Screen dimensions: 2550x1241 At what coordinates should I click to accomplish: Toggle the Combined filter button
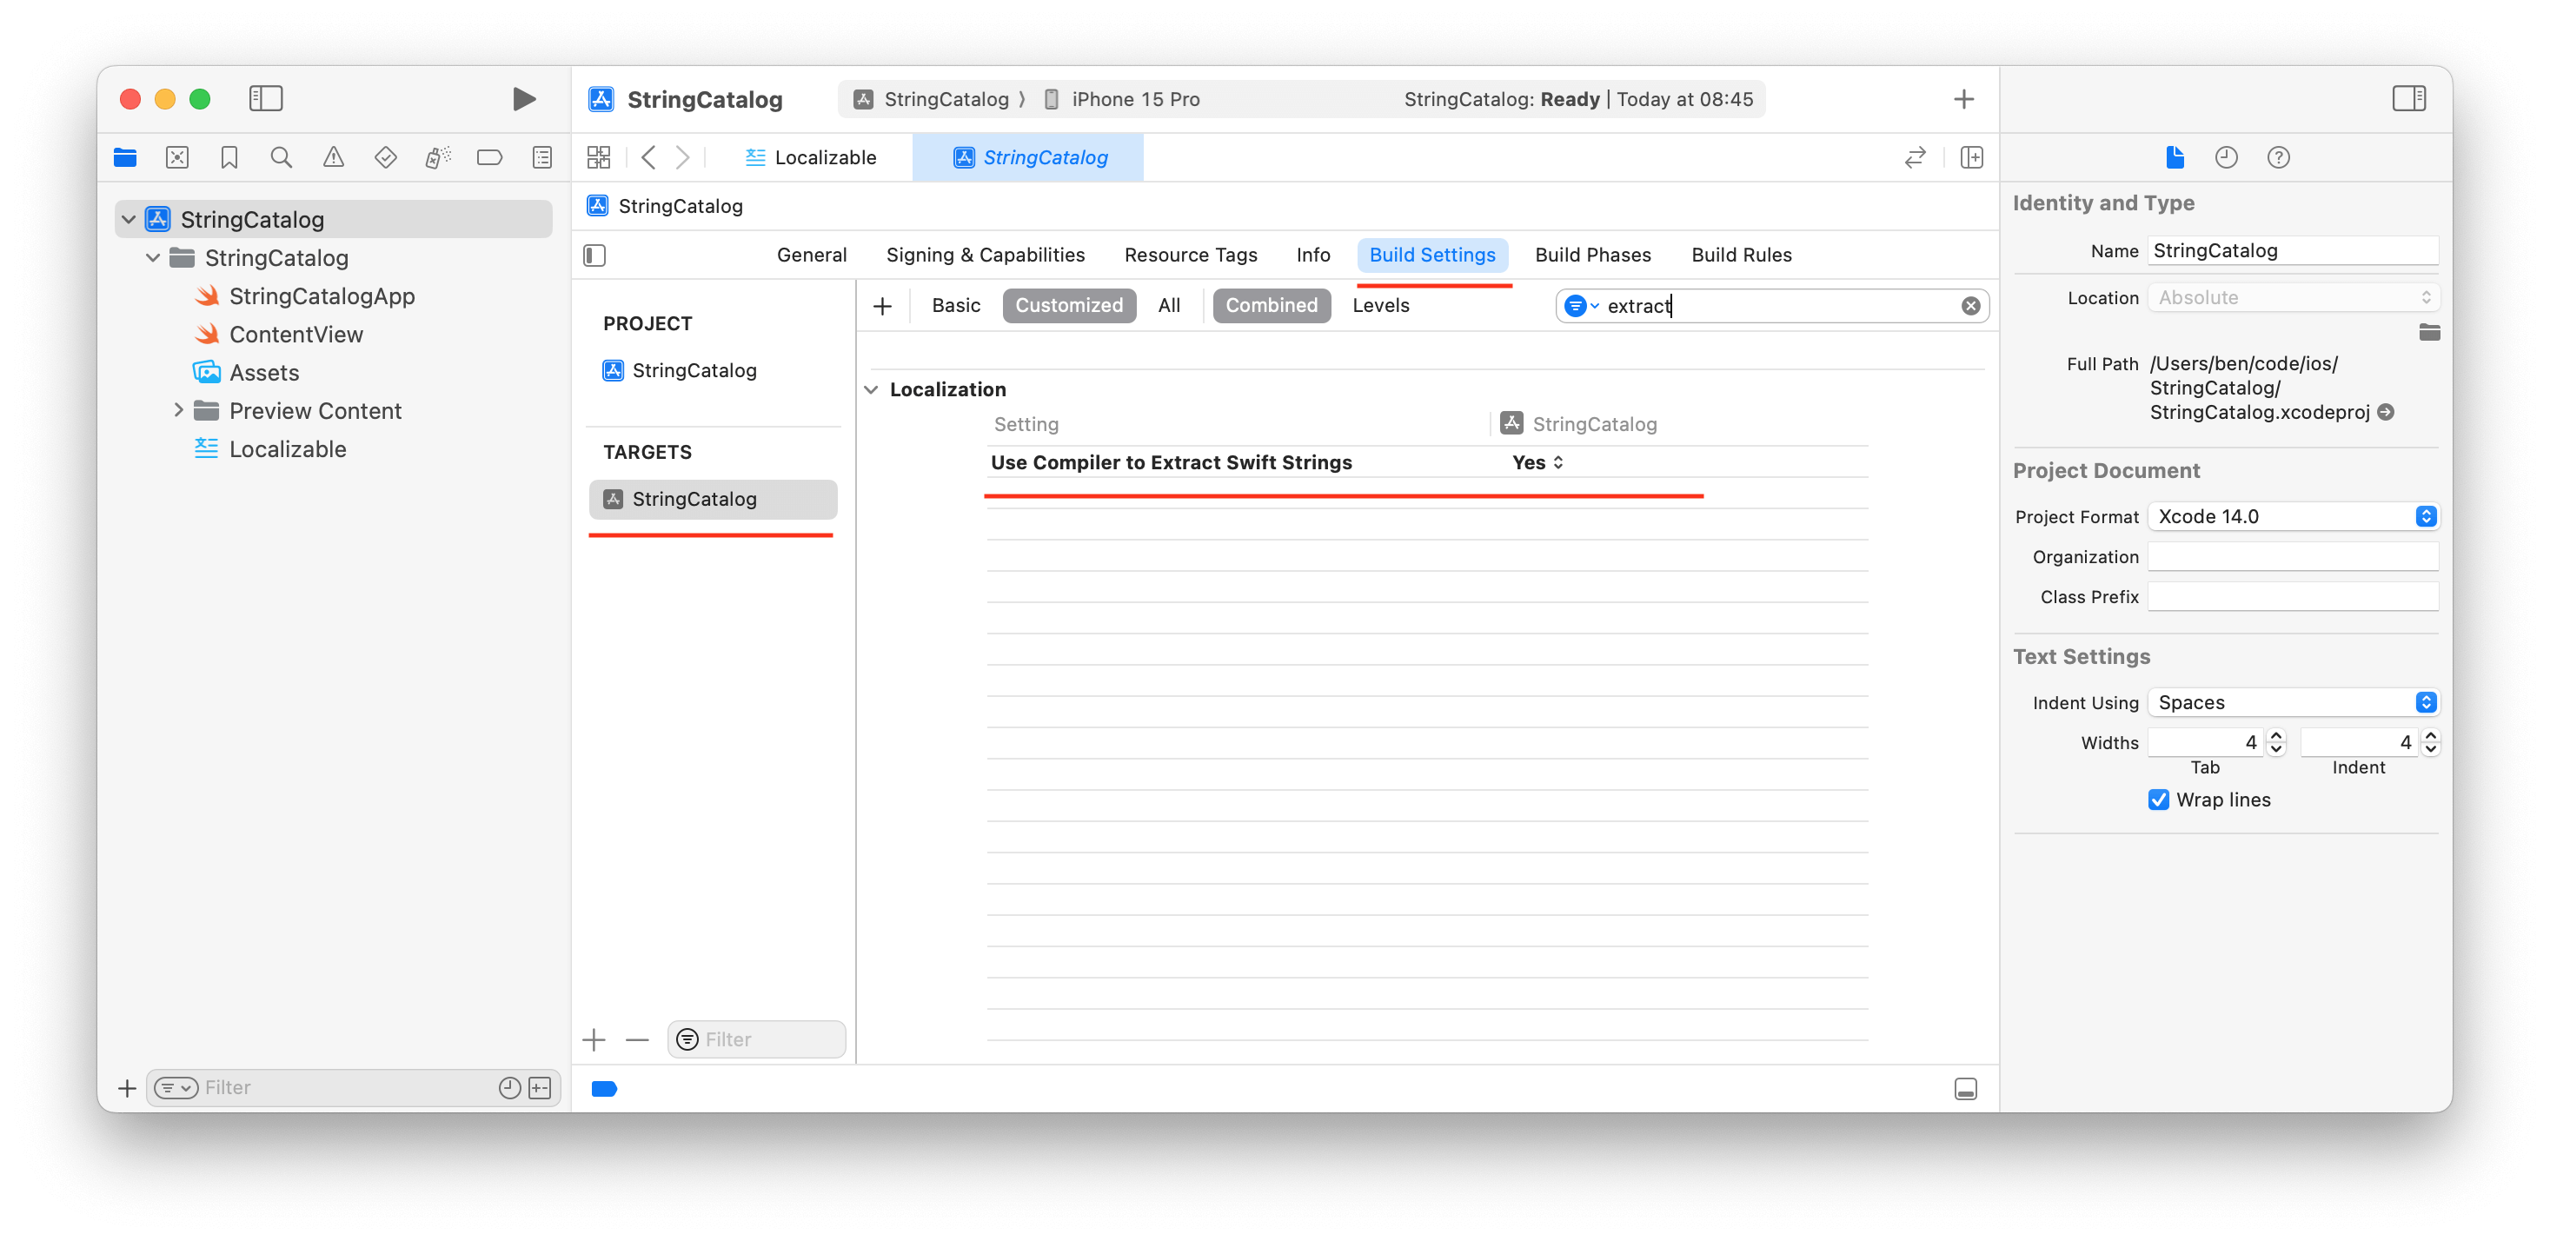pos(1269,306)
